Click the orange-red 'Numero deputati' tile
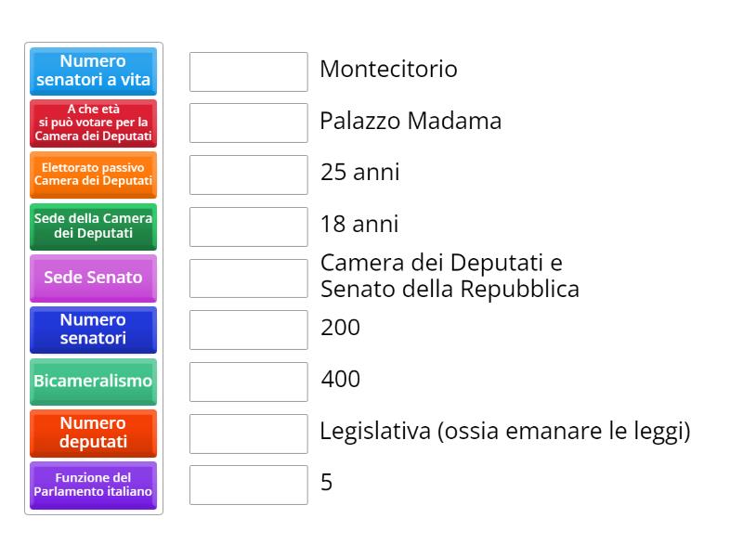This screenshot has height=557, width=743. [93, 434]
